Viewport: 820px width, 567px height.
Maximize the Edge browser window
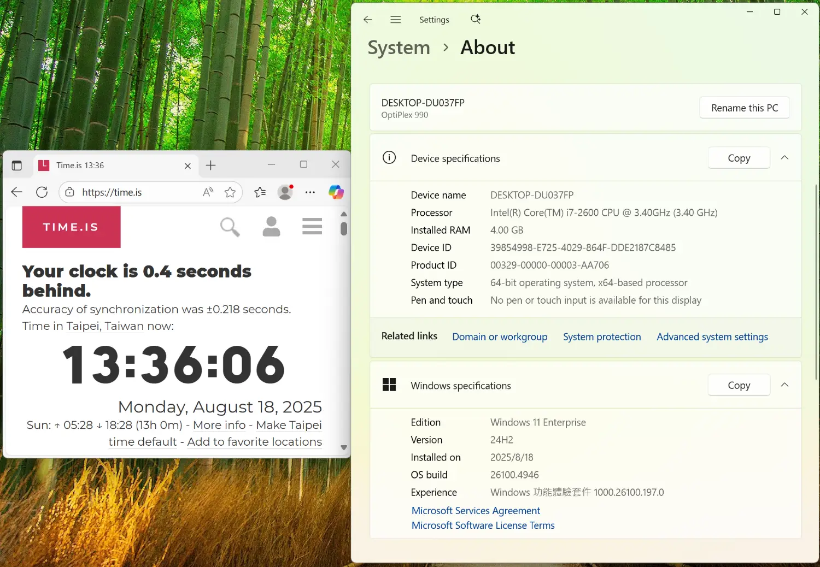pyautogui.click(x=303, y=164)
